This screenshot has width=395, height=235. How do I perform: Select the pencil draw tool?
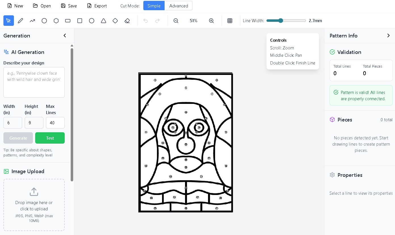20,21
